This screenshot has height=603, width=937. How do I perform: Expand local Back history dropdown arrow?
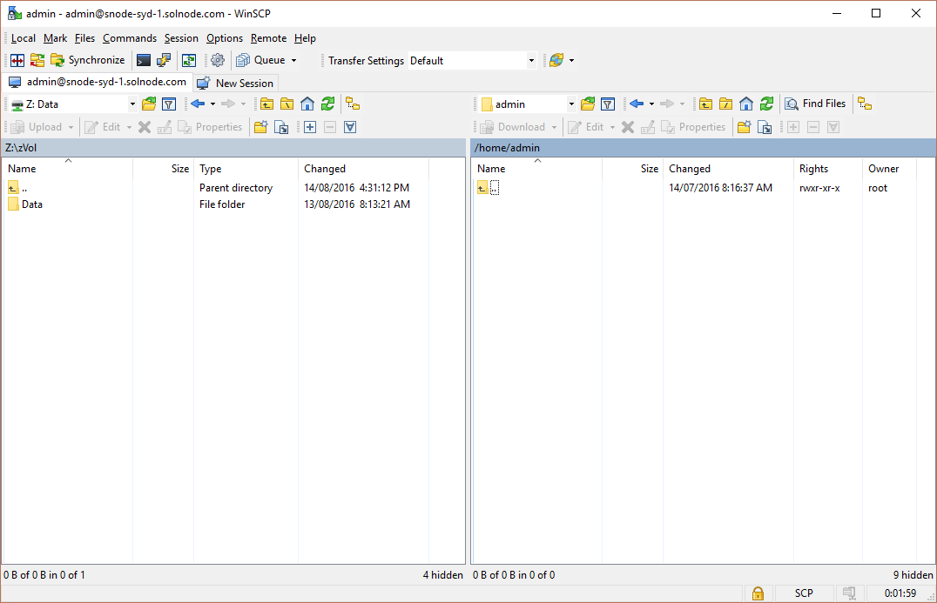[x=212, y=104]
